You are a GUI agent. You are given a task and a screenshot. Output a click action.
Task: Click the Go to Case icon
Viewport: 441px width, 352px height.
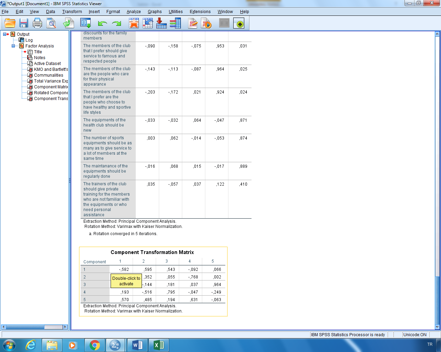(148, 23)
